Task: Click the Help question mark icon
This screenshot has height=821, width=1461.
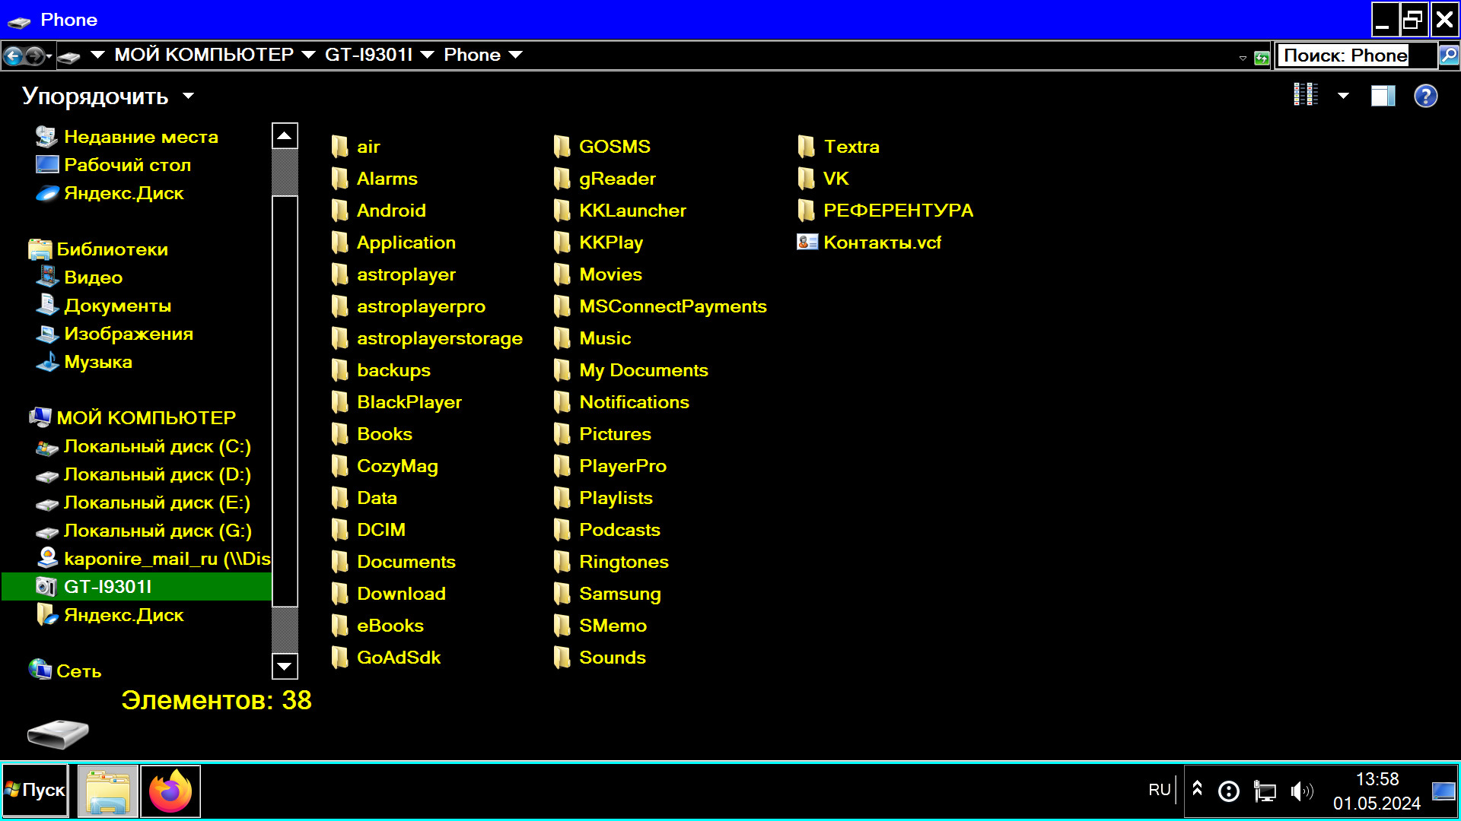Action: 1425,96
